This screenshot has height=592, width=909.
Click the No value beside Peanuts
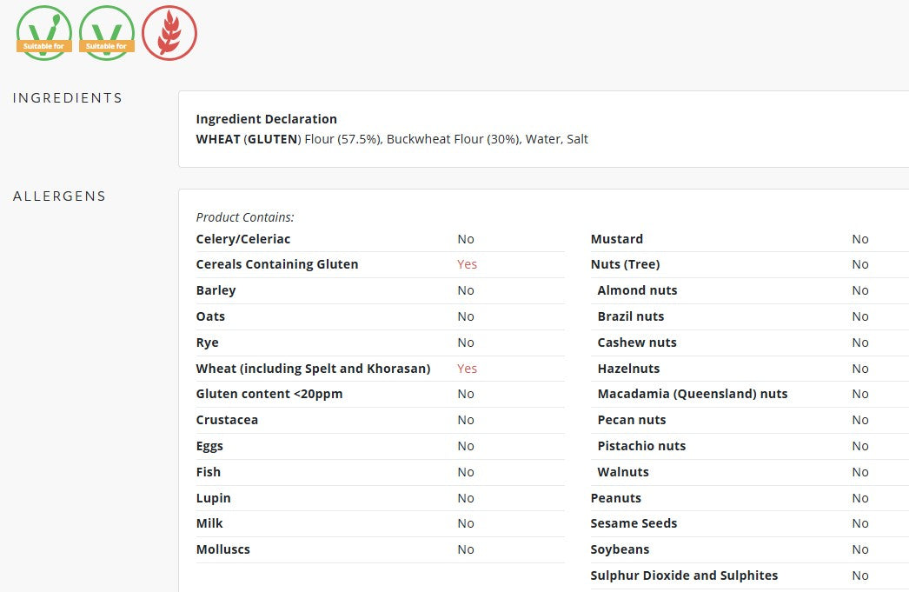859,498
